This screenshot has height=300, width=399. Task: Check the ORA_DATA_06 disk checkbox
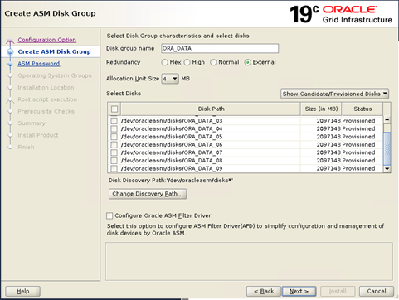tap(114, 145)
